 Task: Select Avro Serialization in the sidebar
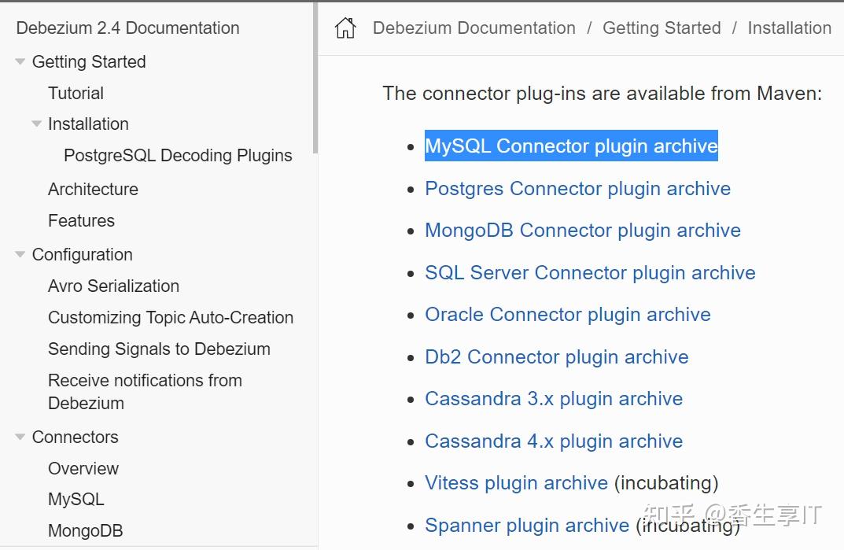(x=113, y=286)
